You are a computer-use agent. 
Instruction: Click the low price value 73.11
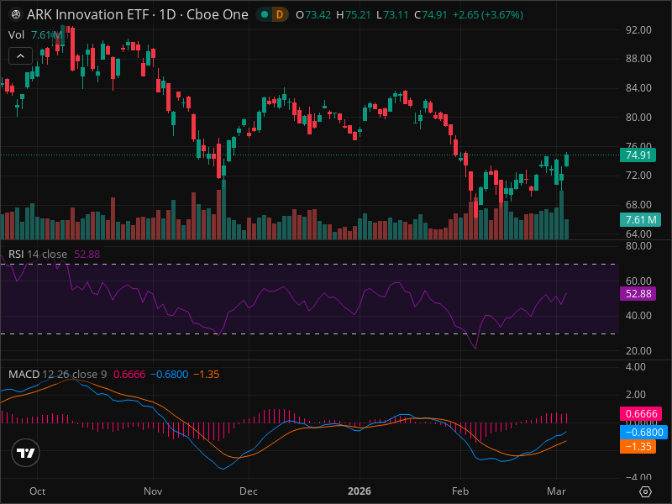point(396,15)
